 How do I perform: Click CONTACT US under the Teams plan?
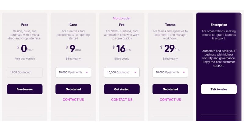point(170,100)
